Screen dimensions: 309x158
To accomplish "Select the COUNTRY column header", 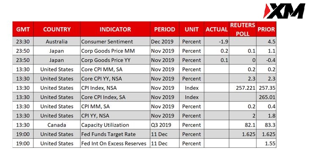I will 57,29.
